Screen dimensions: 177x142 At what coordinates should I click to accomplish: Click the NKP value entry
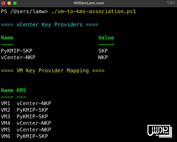(103, 57)
